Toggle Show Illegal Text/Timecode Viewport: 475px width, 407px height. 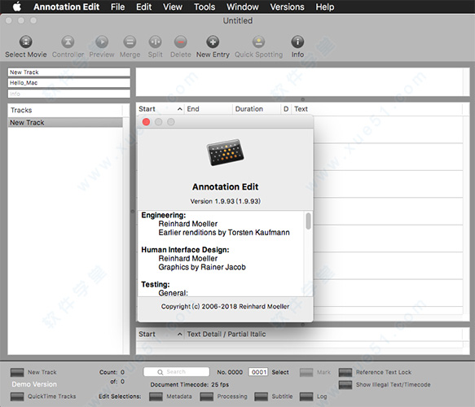click(345, 384)
